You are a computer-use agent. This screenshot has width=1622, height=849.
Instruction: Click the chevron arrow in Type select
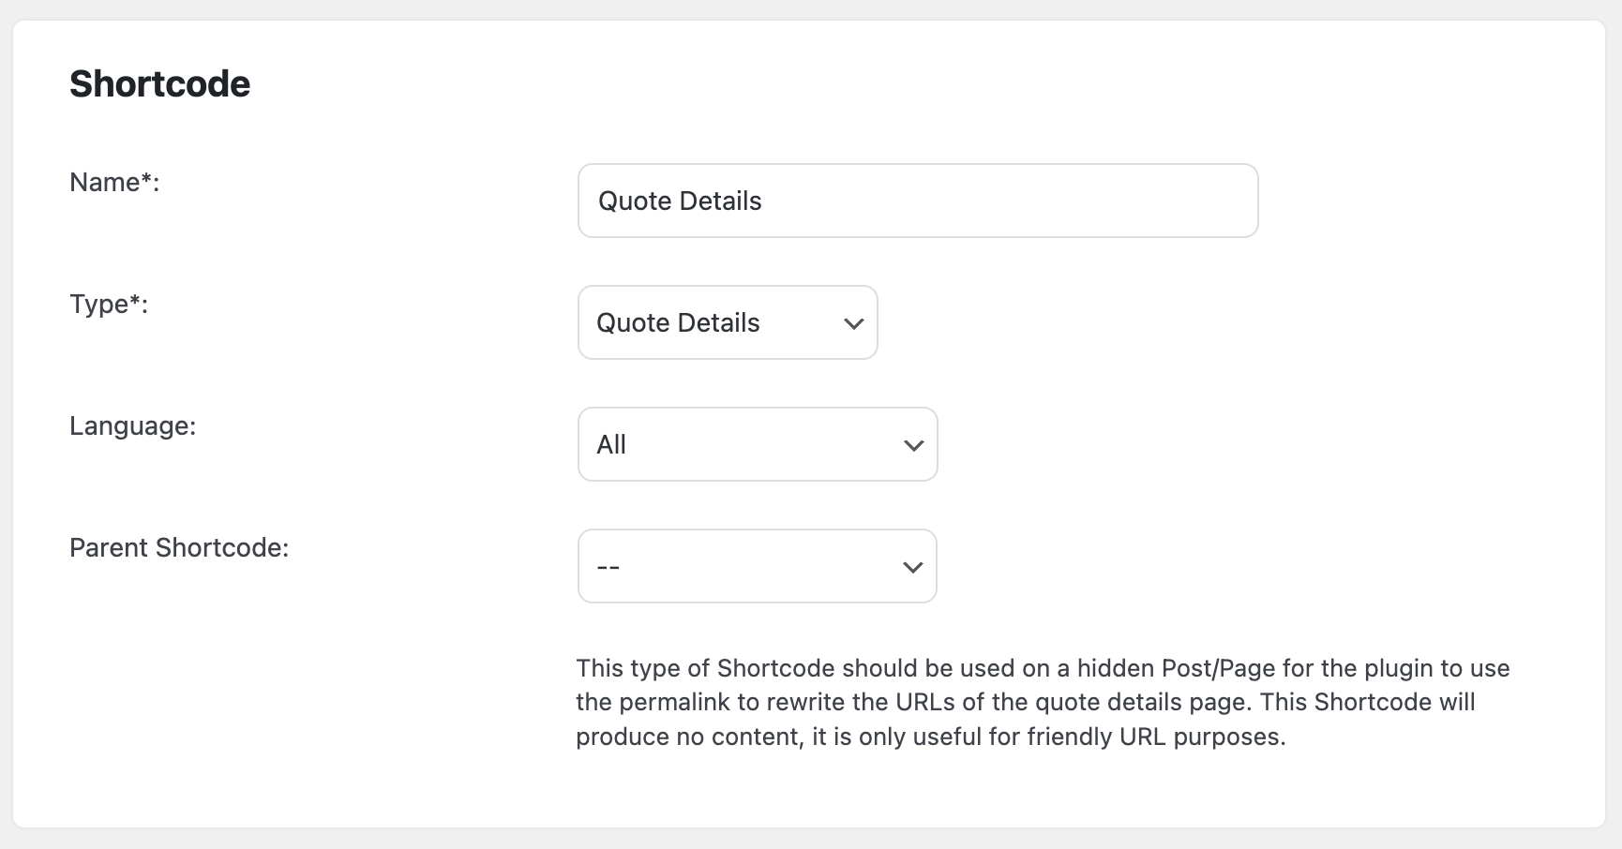click(853, 323)
